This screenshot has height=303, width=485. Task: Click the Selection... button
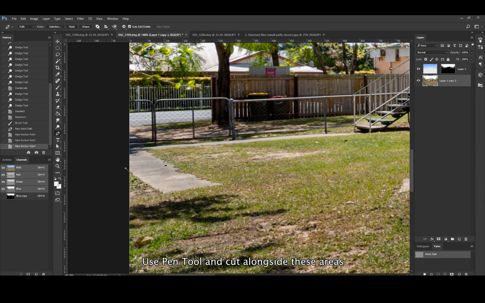click(55, 27)
